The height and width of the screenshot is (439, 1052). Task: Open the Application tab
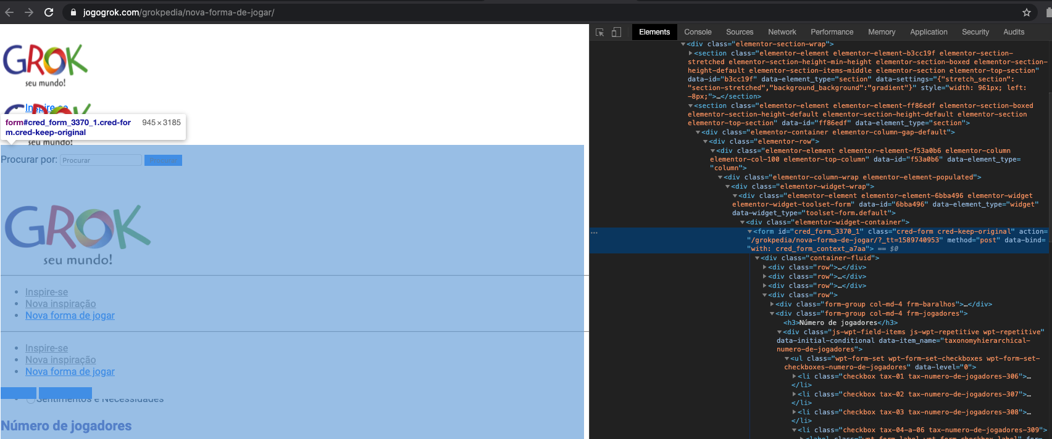coord(929,32)
